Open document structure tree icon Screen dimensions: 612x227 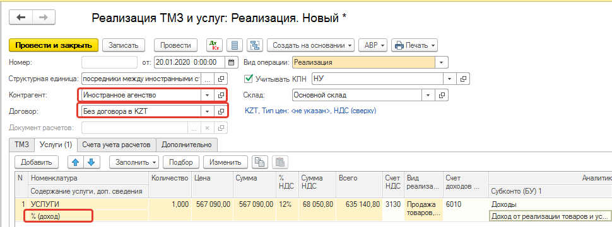point(256,45)
